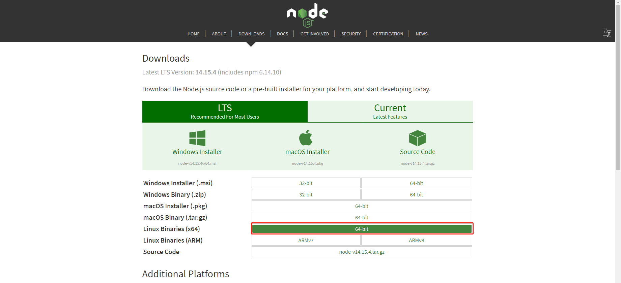Click the Node.js logo
This screenshot has width=621, height=283.
[307, 15]
